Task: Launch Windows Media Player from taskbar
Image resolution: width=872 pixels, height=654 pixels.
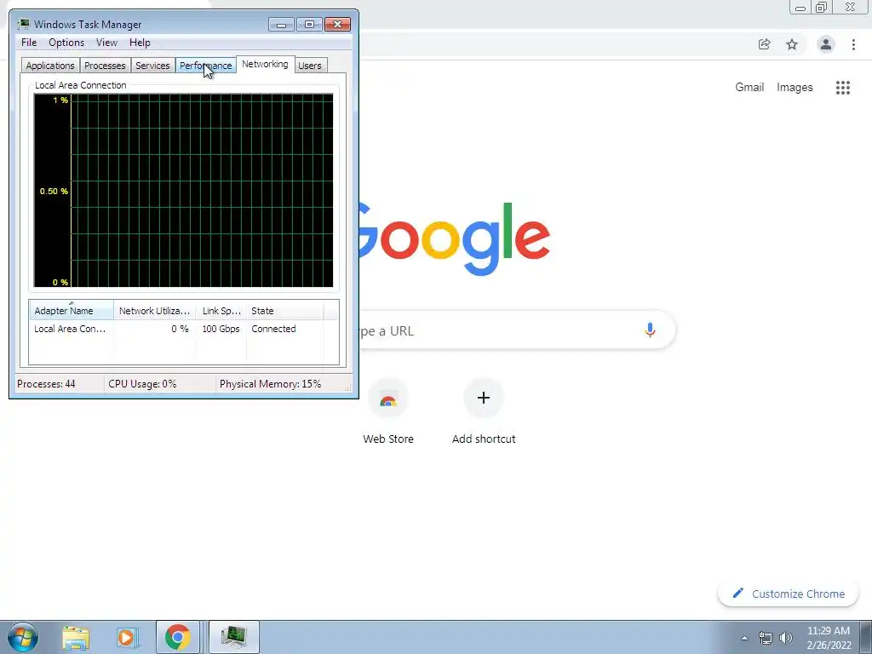Action: point(127,637)
